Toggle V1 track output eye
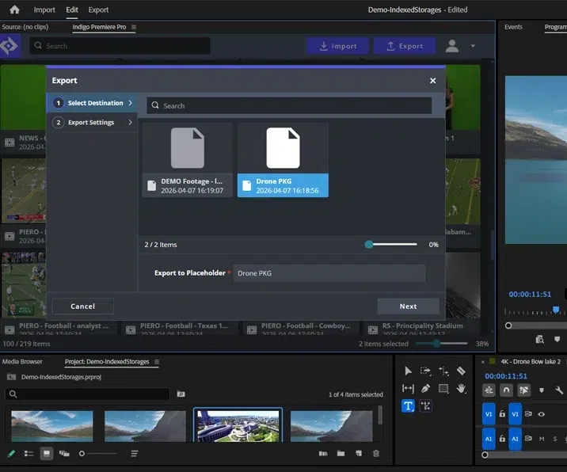The image size is (567, 472). [542, 414]
